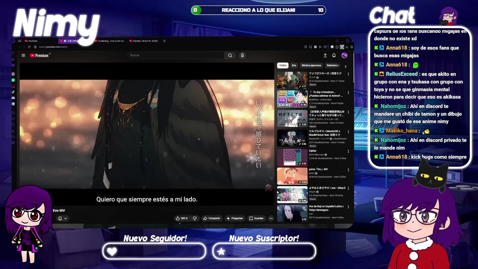This screenshot has height=269, width=478.
Task: Reload the page in the browser
Action: pos(29,47)
